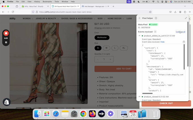Open Notes from the Dock
This screenshot has height=120, width=193.
tap(65, 114)
